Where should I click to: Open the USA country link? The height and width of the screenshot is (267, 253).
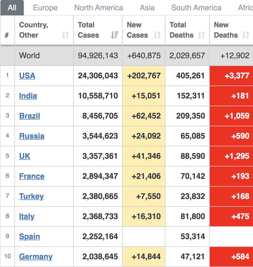(27, 76)
